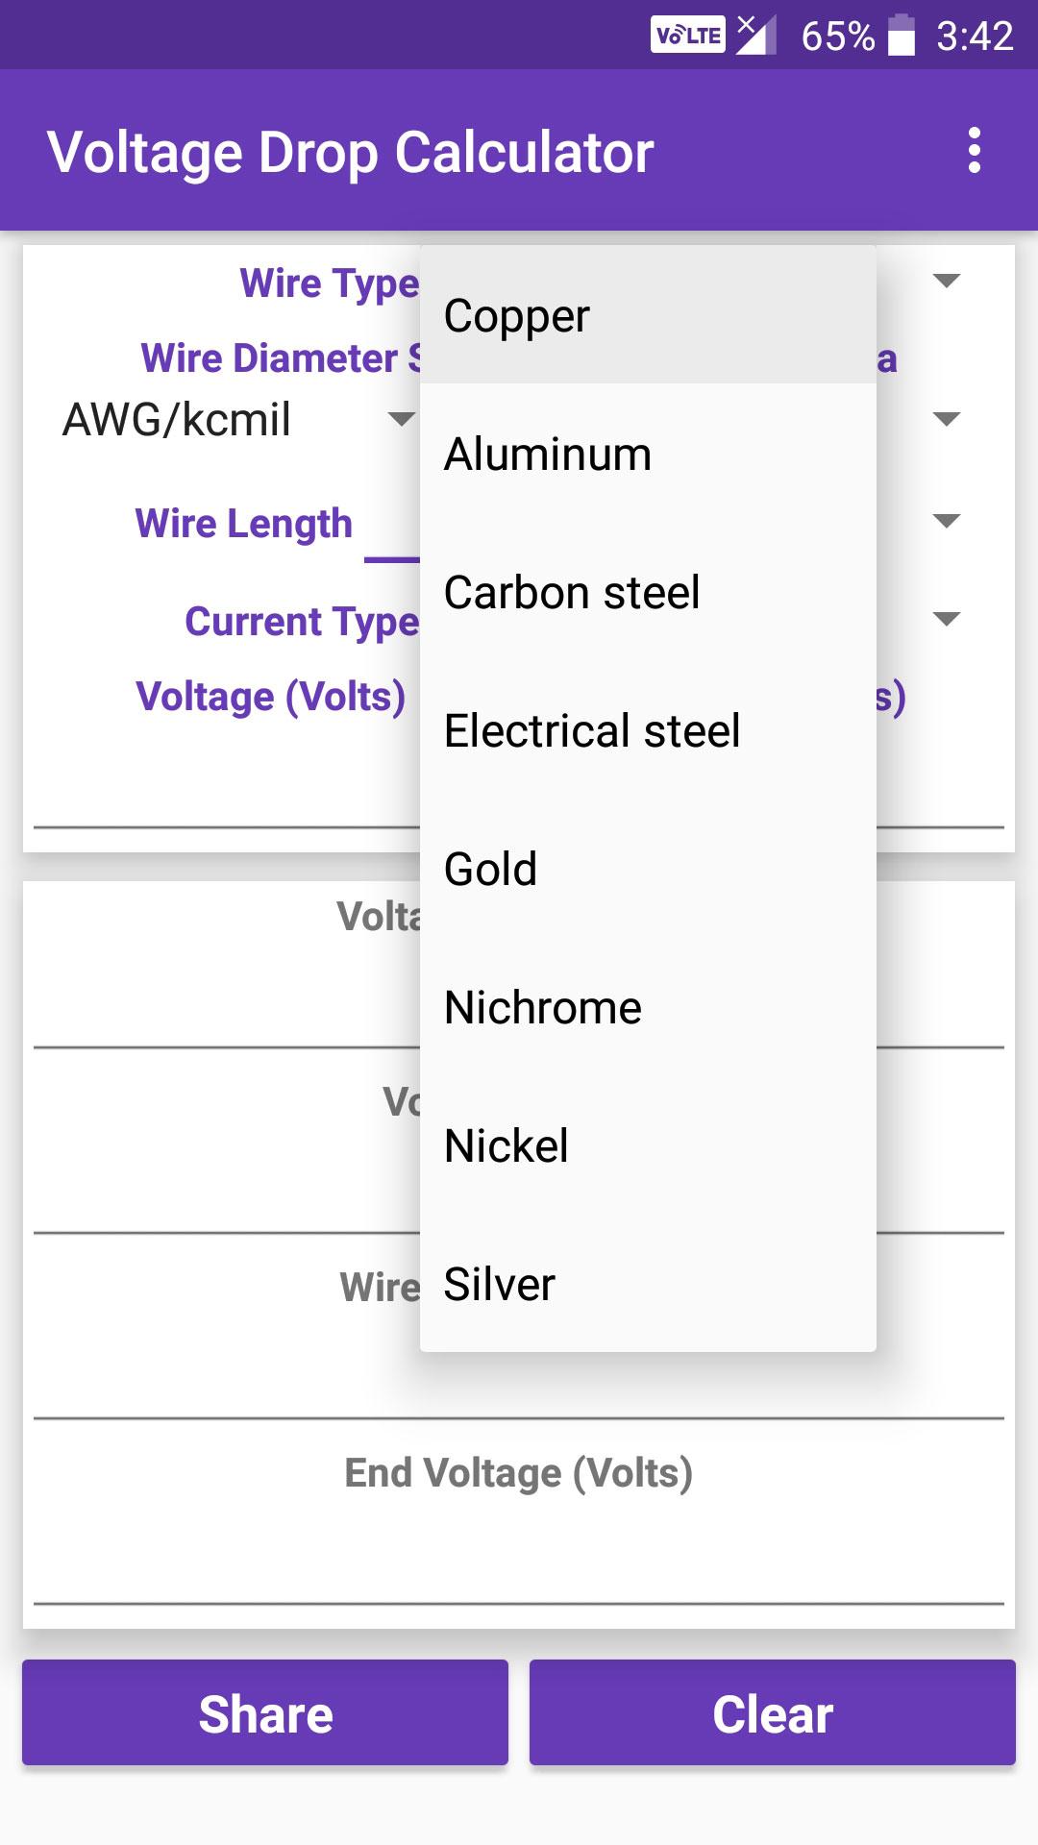Select Nichrome wire type
Screen dimensions: 1038x1845
(x=648, y=1007)
